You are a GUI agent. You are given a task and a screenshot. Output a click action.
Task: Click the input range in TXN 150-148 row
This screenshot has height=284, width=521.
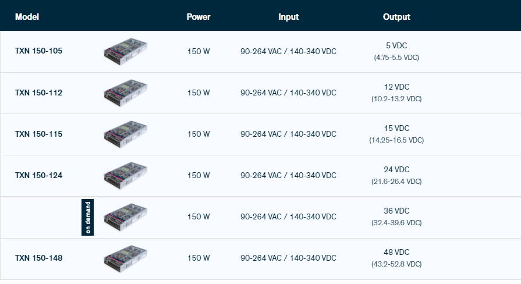pyautogui.click(x=288, y=258)
